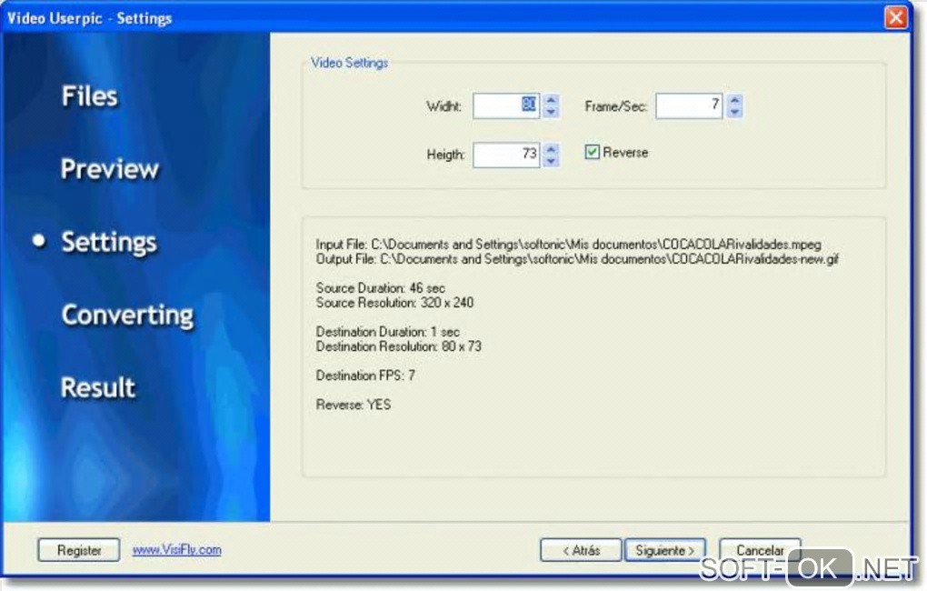Click the Source Resolution: 320 x 240 text
The width and height of the screenshot is (927, 591).
pos(395,303)
